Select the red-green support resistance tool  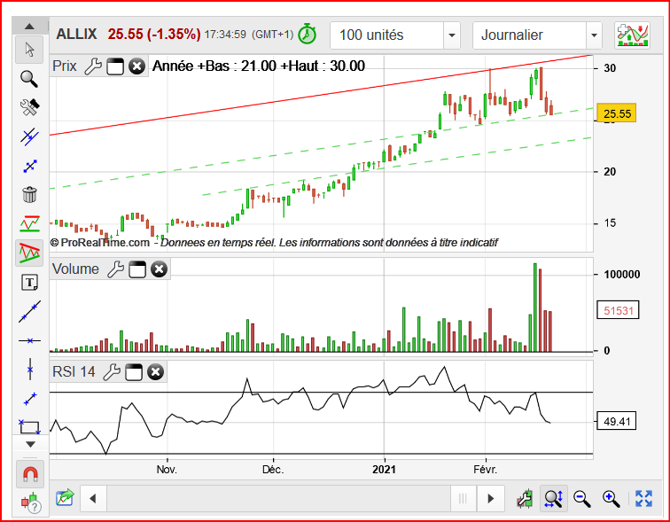pyautogui.click(x=29, y=224)
